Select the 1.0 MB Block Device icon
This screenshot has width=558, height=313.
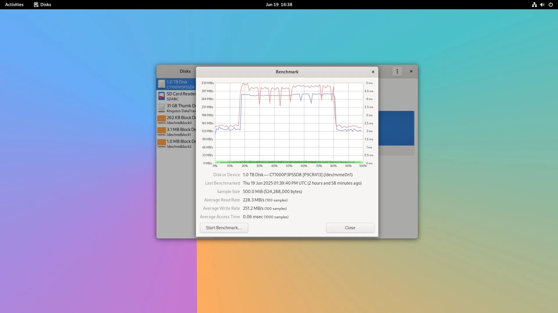(162, 143)
